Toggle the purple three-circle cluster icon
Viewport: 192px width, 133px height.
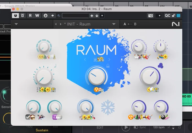coord(161,66)
